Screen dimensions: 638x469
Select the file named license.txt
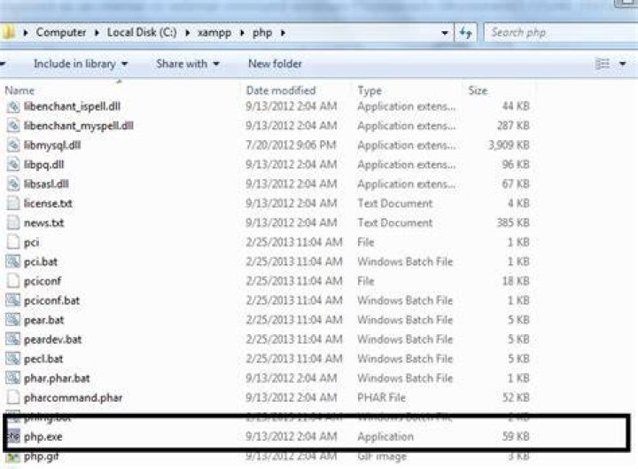pos(48,203)
